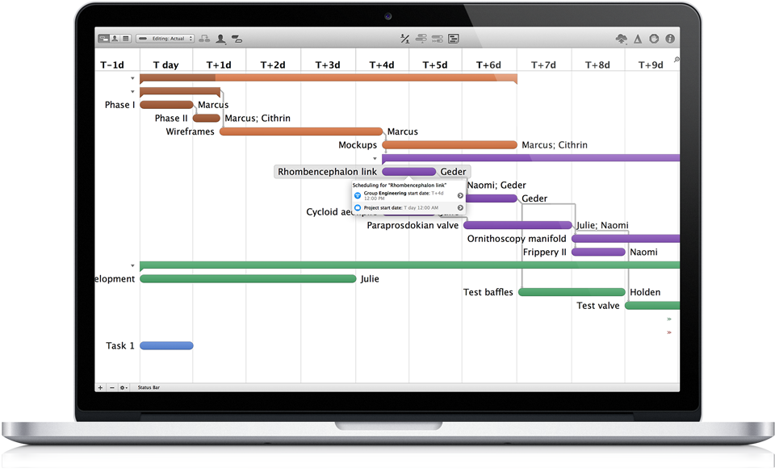Screen dimensions: 775x476
Task: Switch to Calendar view
Action: click(126, 39)
